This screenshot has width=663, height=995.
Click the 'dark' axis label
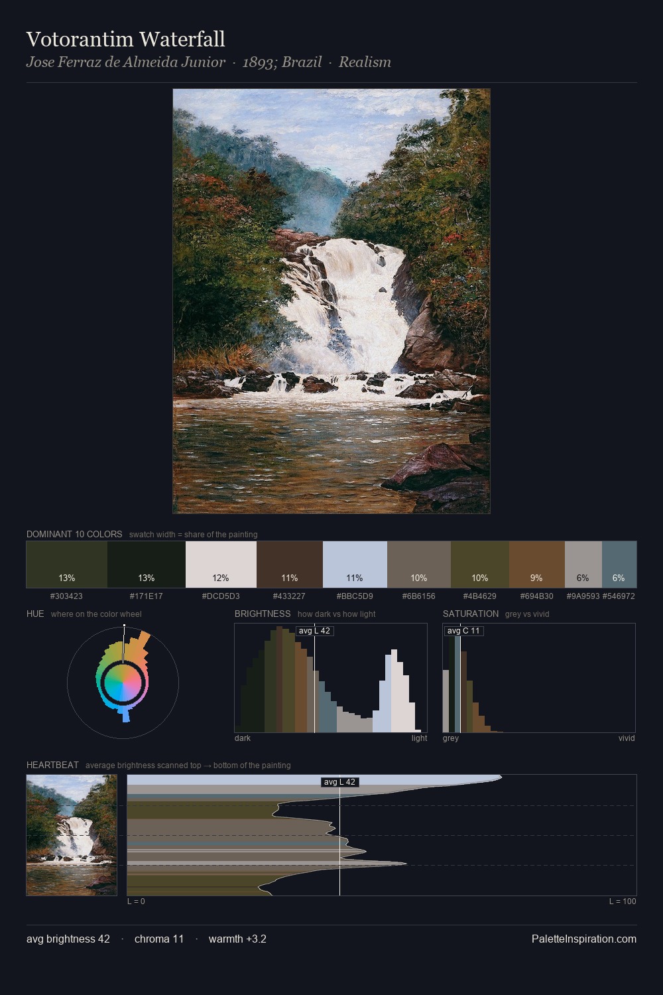[x=243, y=738]
